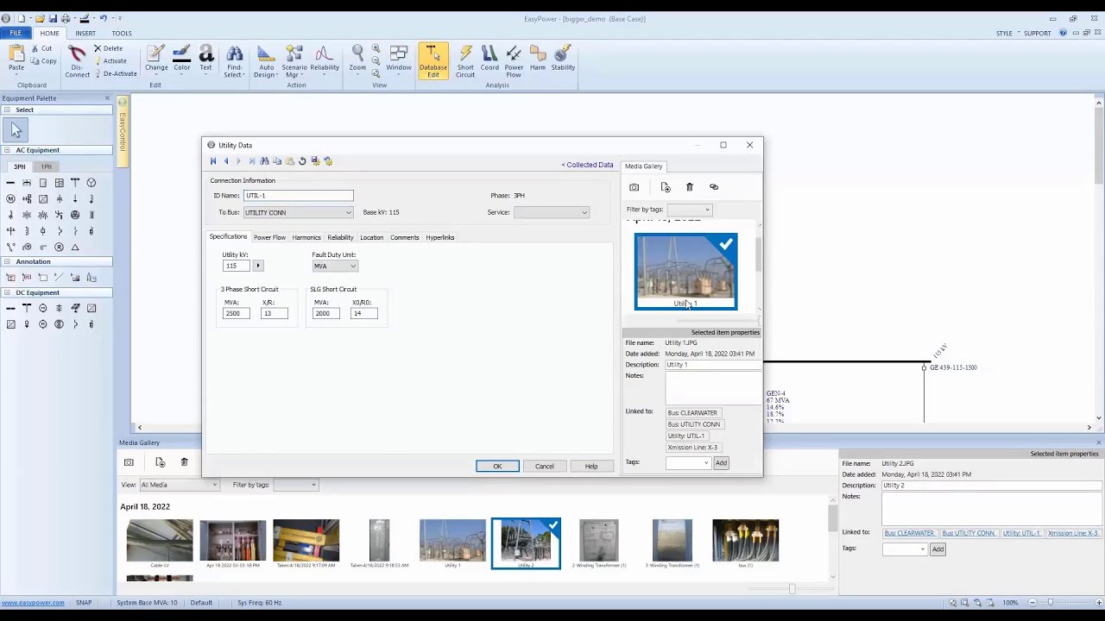
Task: Switch palette to 1PH equipment
Action: [x=46, y=166]
